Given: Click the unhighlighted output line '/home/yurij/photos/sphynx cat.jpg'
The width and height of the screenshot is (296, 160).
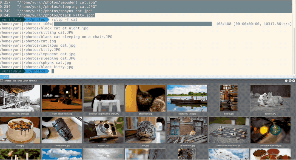Looking at the screenshot, I should [35, 63].
